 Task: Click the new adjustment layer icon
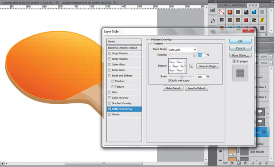pos(246,163)
